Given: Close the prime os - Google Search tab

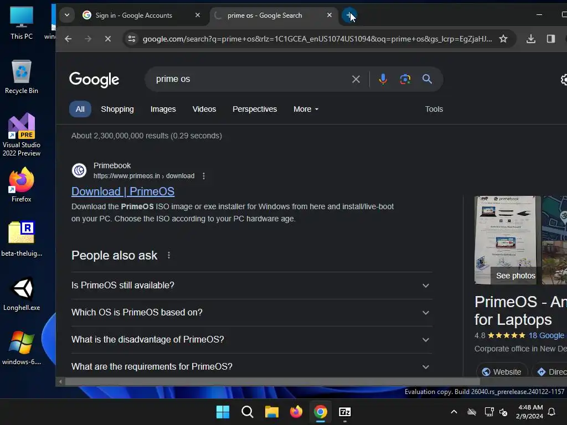Looking at the screenshot, I should click(329, 15).
